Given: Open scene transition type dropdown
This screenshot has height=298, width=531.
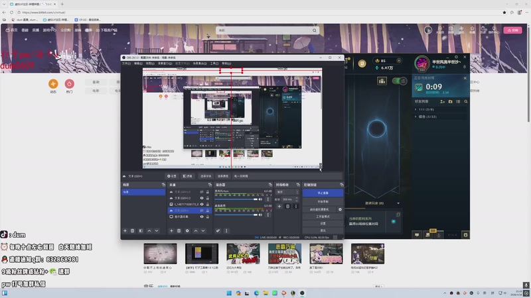Looking at the screenshot, I should (287, 191).
